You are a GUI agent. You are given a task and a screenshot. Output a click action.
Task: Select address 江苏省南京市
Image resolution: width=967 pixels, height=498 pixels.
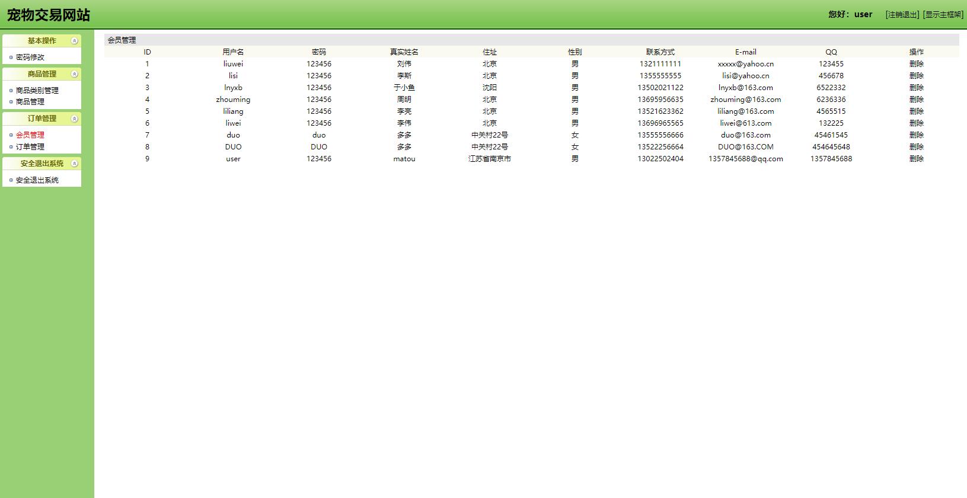(x=490, y=159)
